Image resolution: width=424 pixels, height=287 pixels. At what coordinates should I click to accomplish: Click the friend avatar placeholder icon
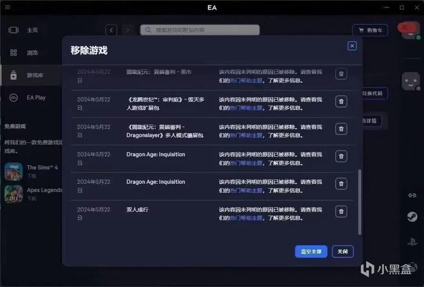[411, 81]
